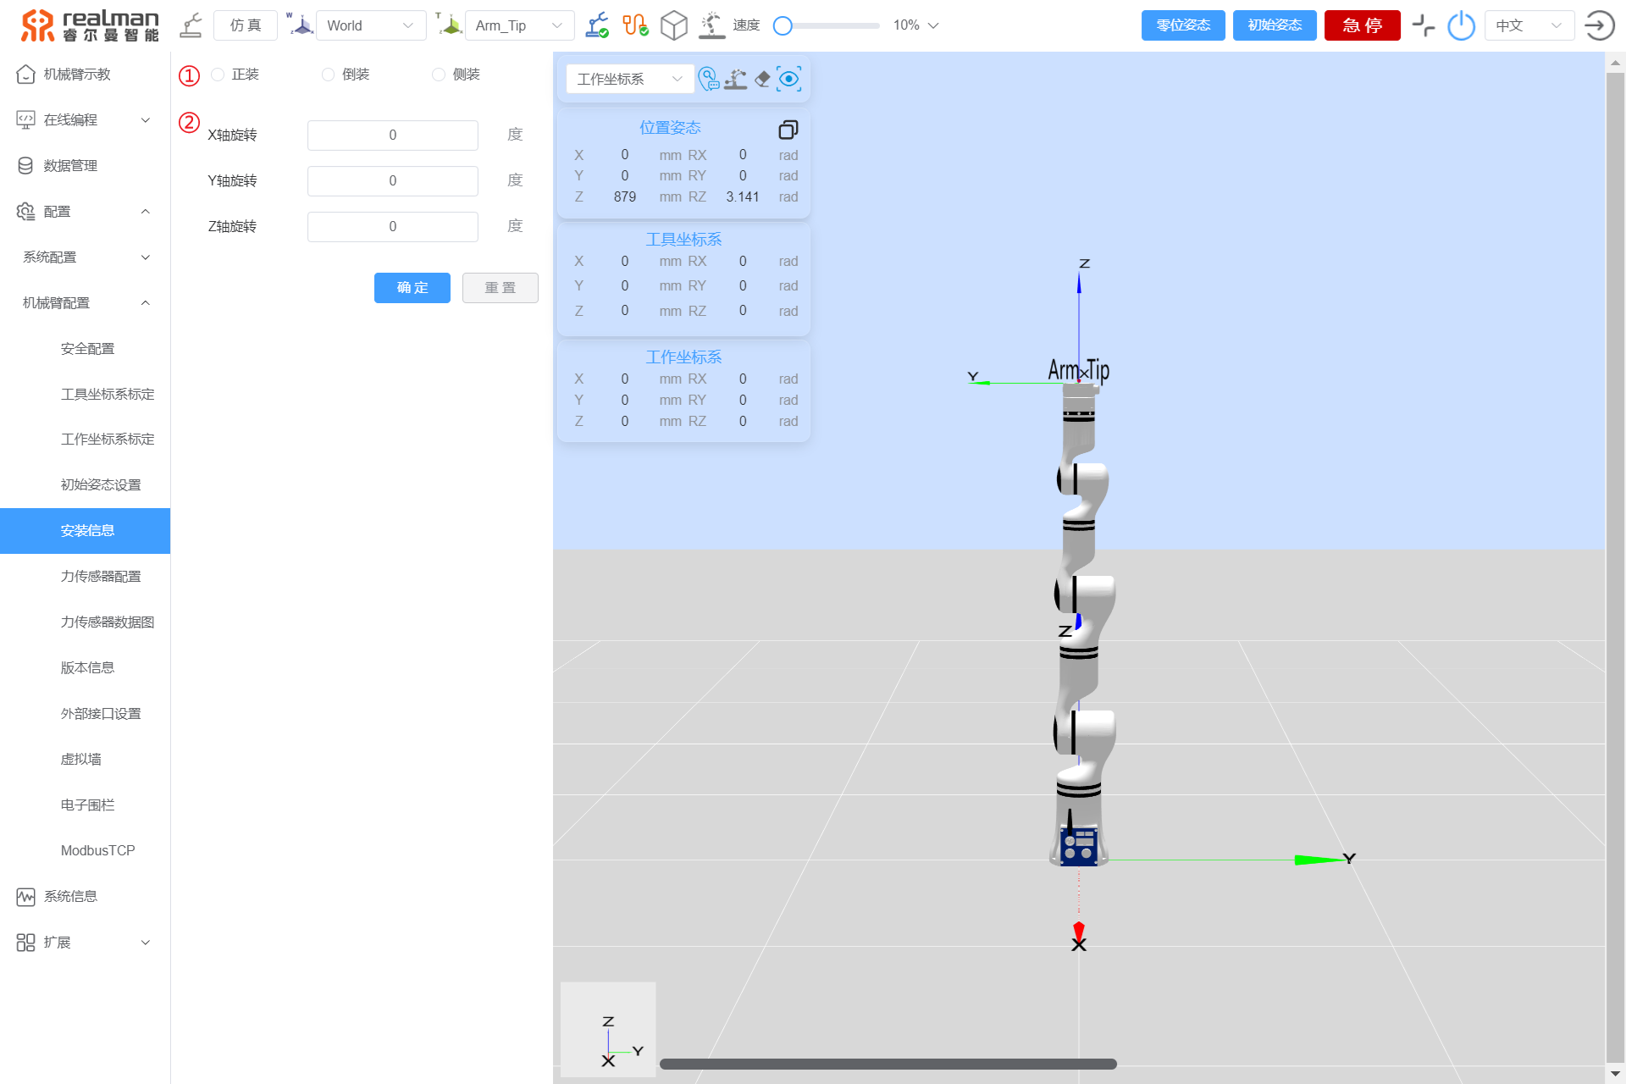Click the realman logo
1626x1084 pixels.
pos(90,25)
